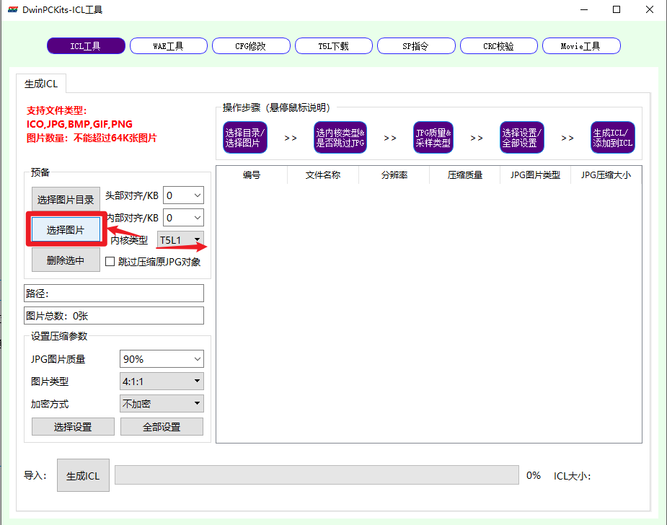This screenshot has width=667, height=525.
Task: Click step button 生成ICL/添加到ICL
Action: 612,138
